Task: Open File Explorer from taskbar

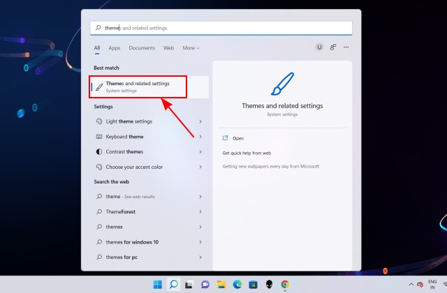Action: coord(221,285)
